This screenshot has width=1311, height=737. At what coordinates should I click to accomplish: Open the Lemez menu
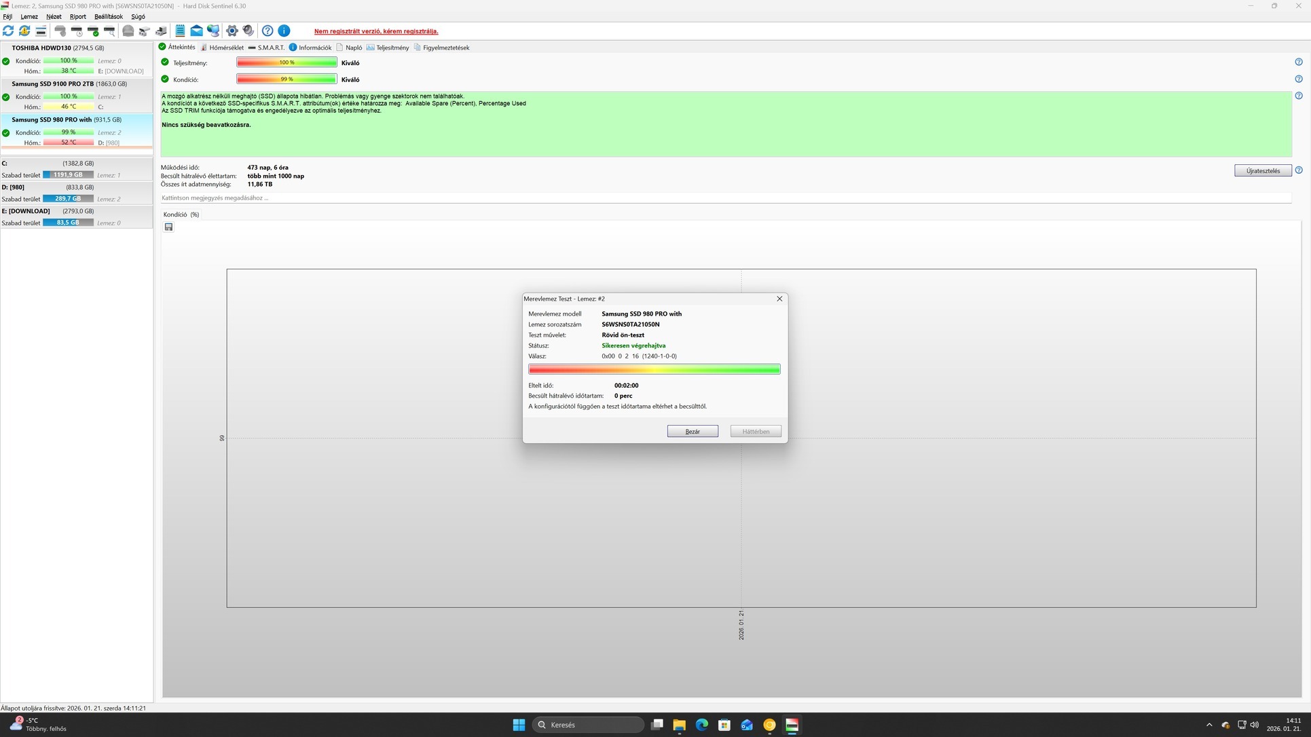[29, 16]
